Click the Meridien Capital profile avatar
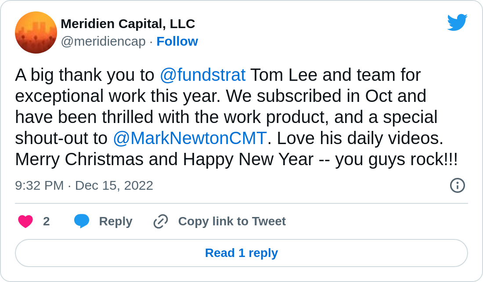This screenshot has height=282, width=483. click(x=36, y=33)
